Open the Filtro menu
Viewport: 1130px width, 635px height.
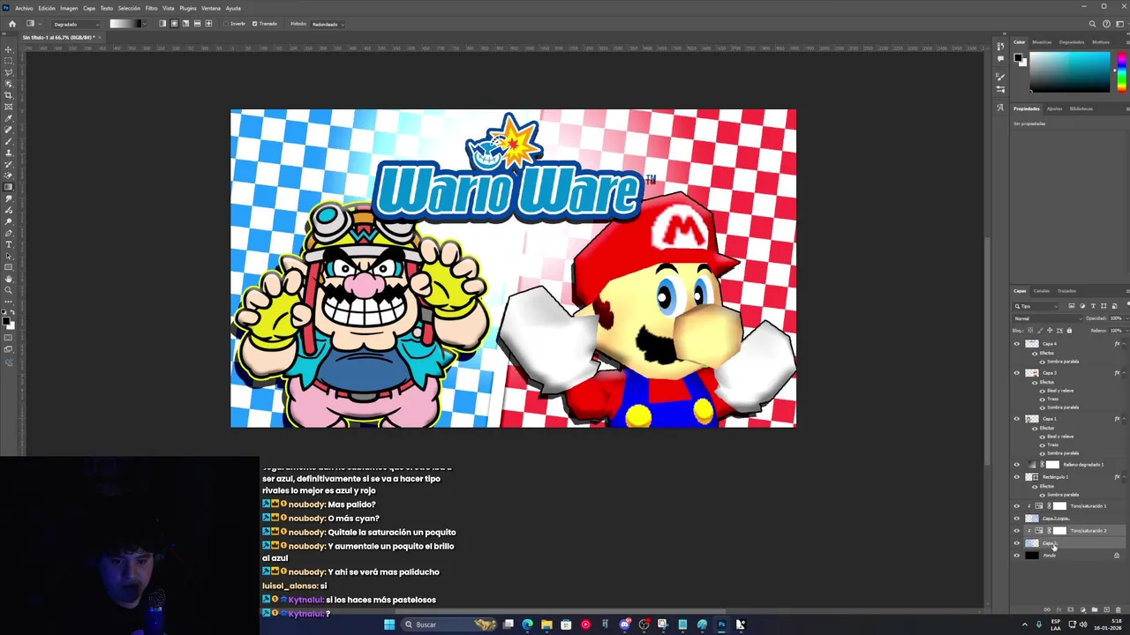[x=151, y=8]
